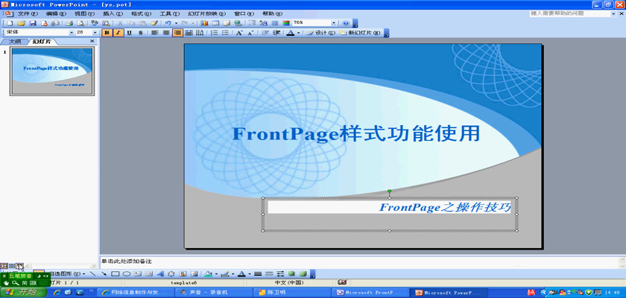Image resolution: width=626 pixels, height=298 pixels.
Task: Select slide 1 thumbnail in the slides pane
Action: tap(52, 72)
